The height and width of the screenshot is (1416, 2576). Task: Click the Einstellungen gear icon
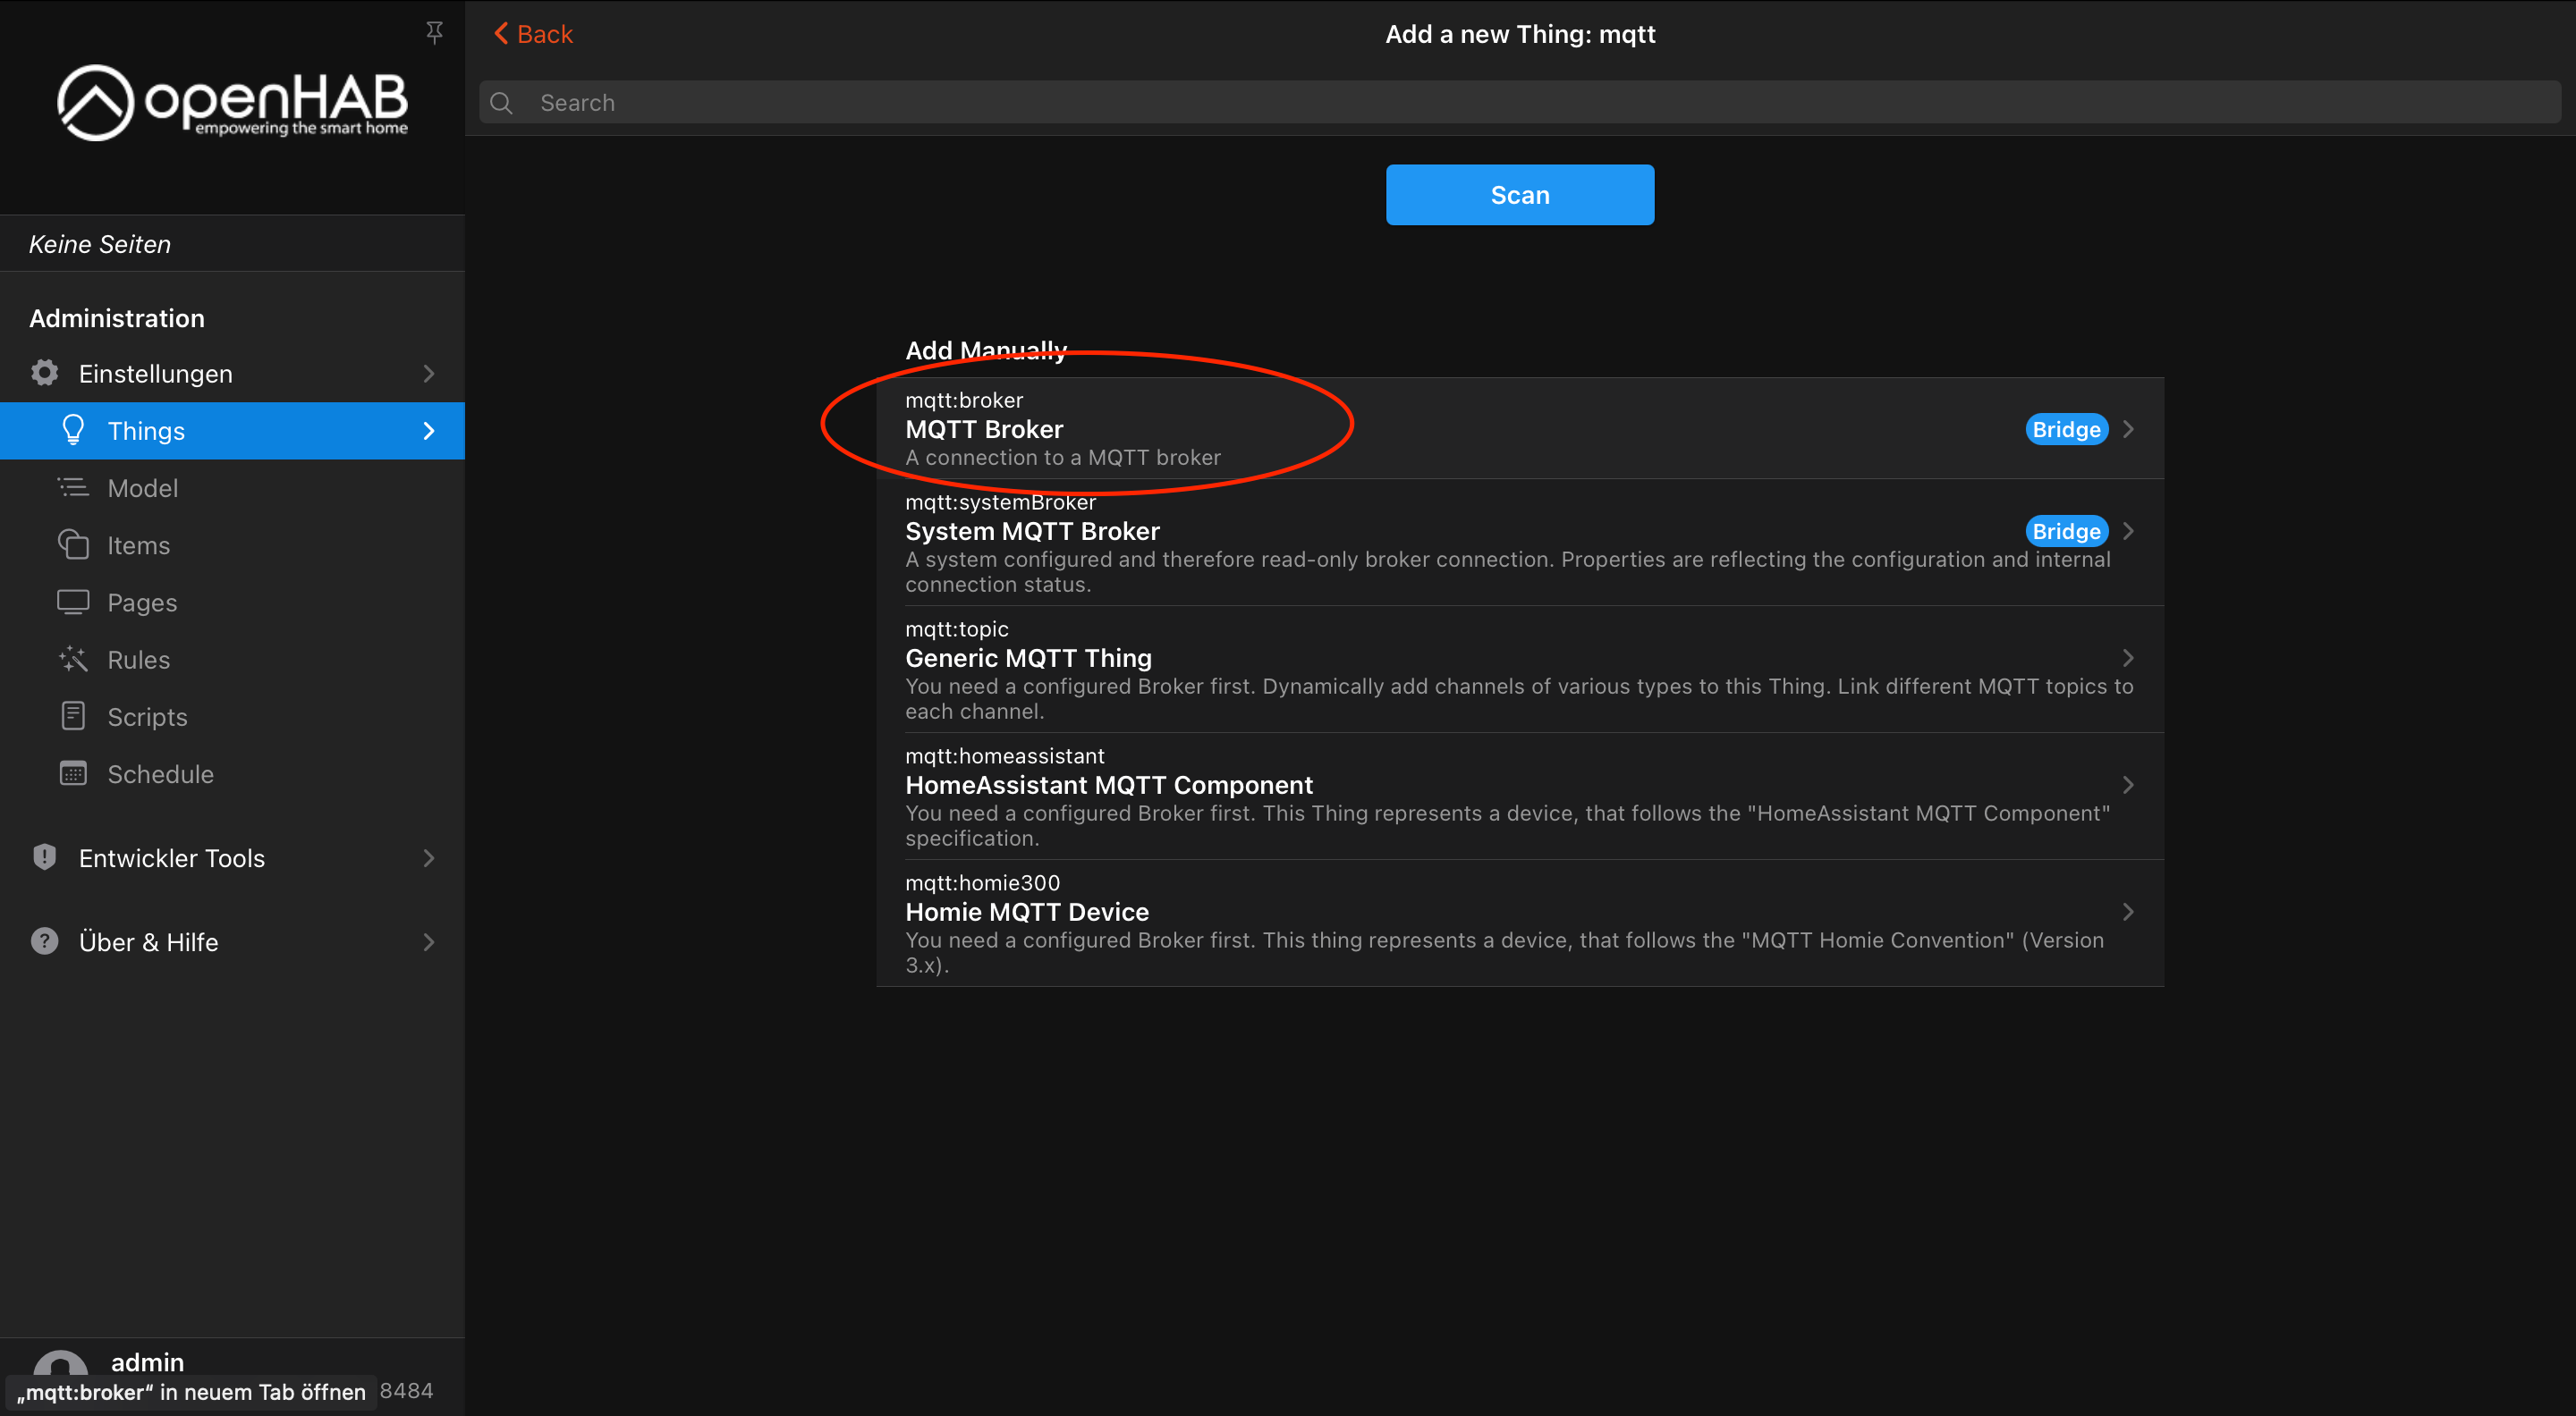(x=44, y=373)
